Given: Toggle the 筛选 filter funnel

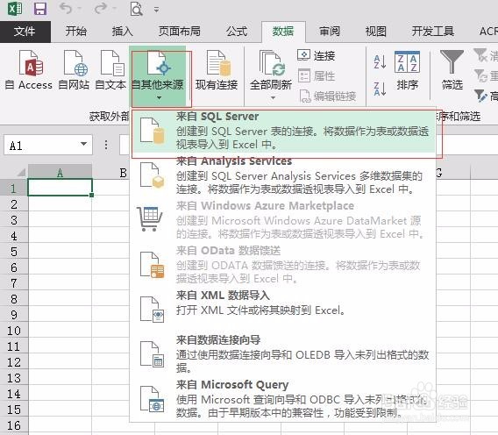Looking at the screenshot, I should coord(452,70).
